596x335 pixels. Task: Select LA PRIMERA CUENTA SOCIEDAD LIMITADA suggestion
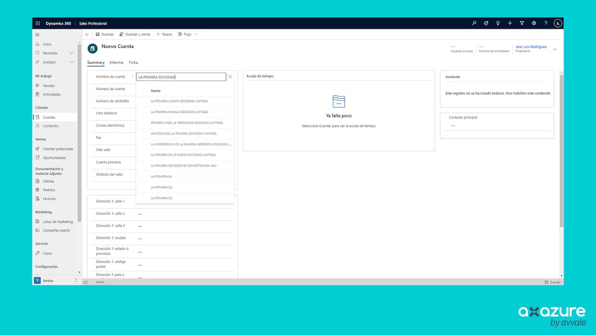point(185,101)
